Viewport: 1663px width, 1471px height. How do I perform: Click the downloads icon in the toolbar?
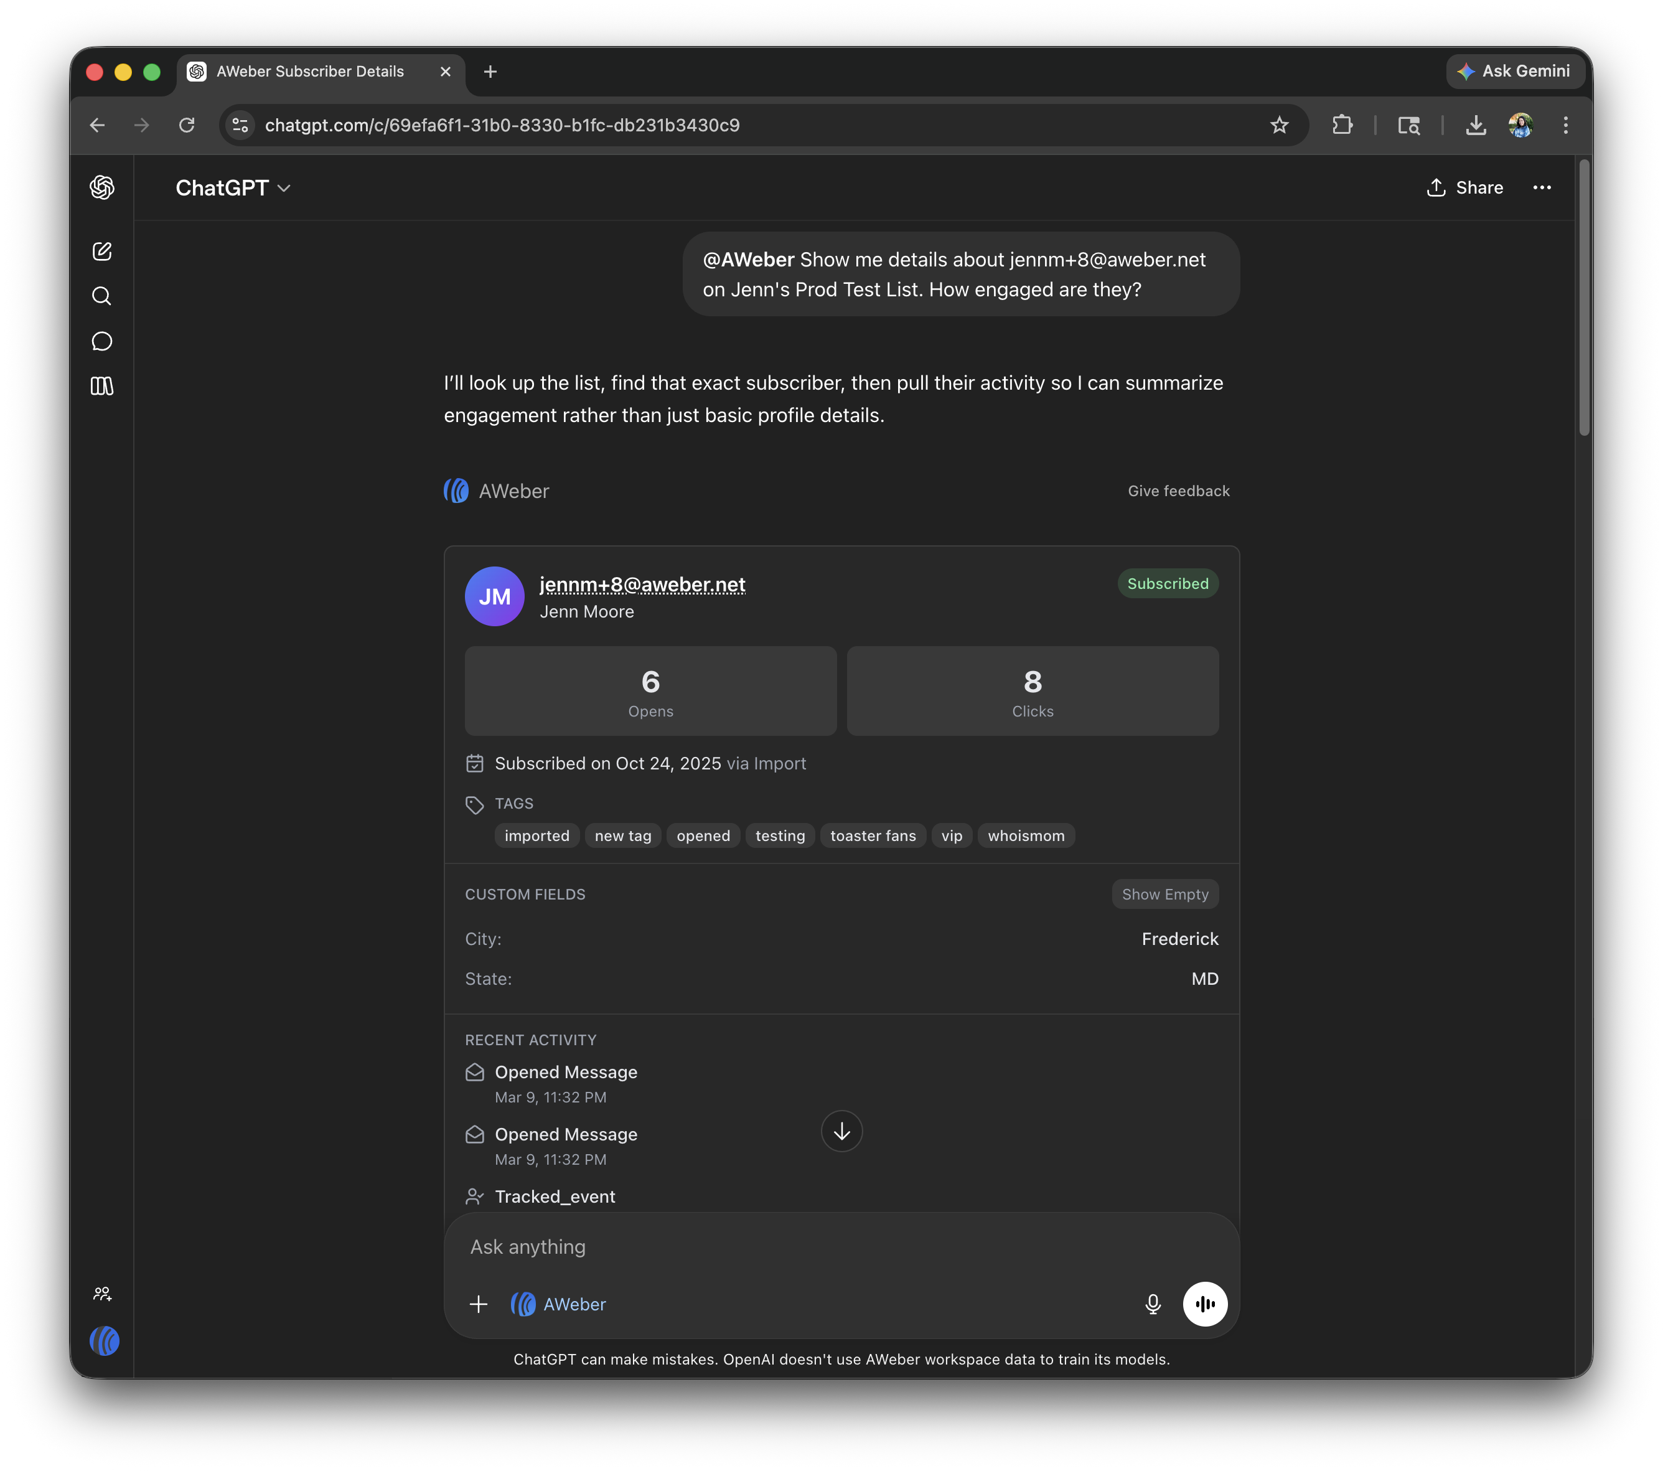1475,125
